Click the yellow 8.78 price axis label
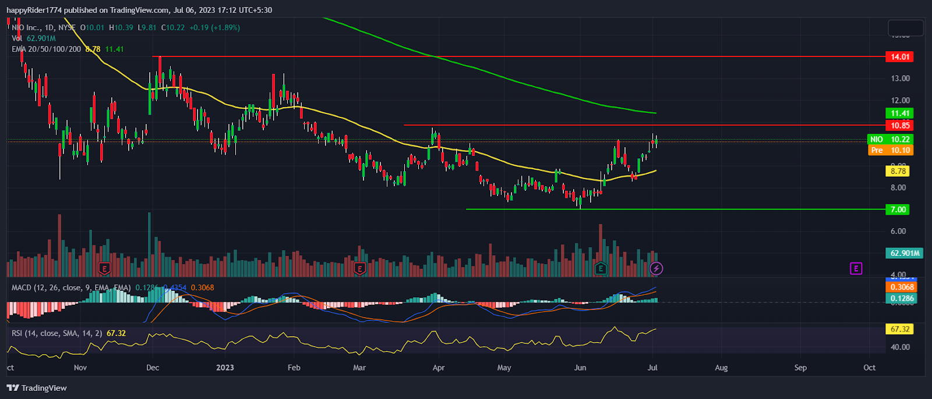Screen dimensions: 932x399 898,171
